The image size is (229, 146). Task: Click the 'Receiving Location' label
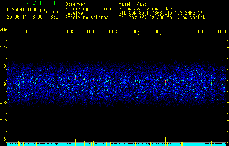(88, 9)
